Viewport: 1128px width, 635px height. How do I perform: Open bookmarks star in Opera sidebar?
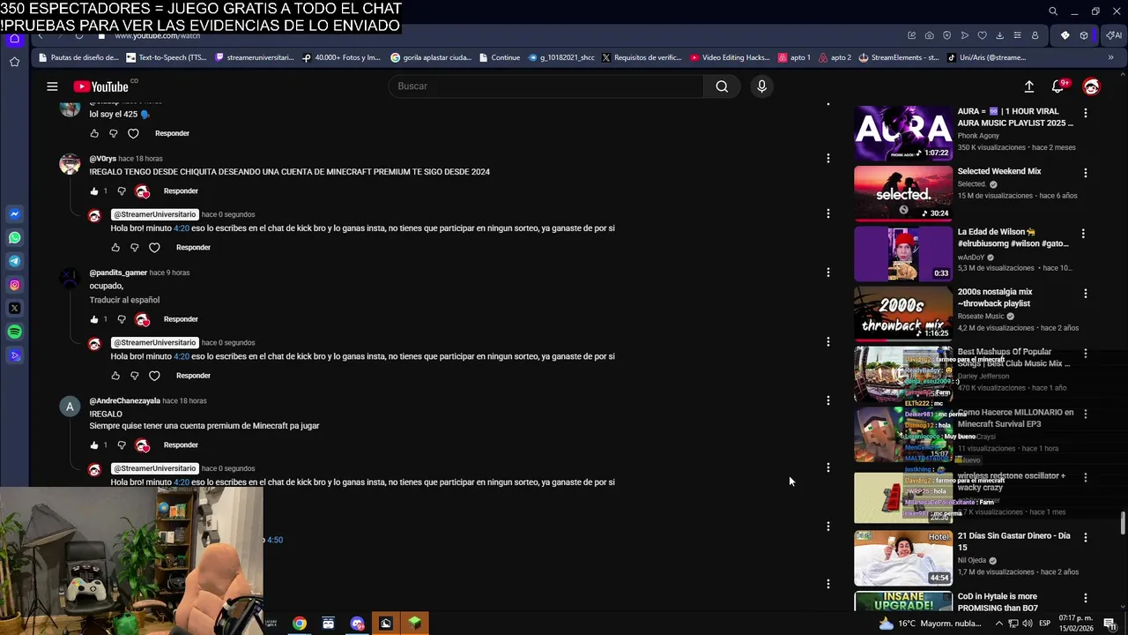[15, 62]
